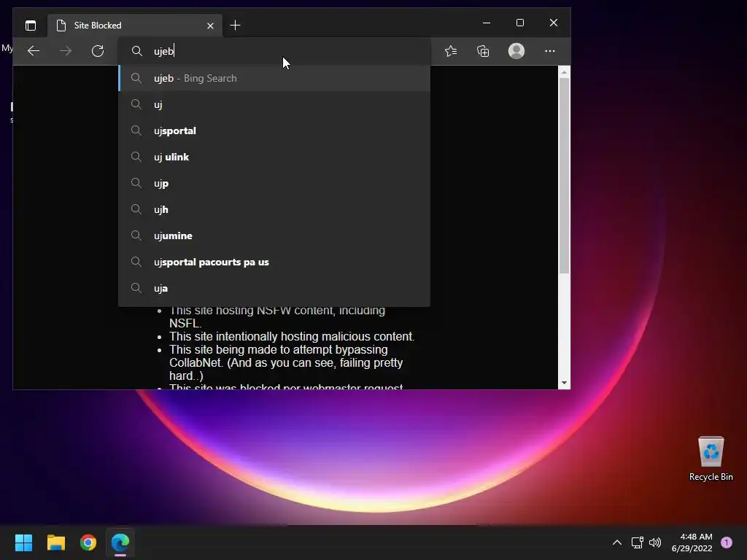Open the tab actions menu icon
747x560 pixels.
point(31,26)
